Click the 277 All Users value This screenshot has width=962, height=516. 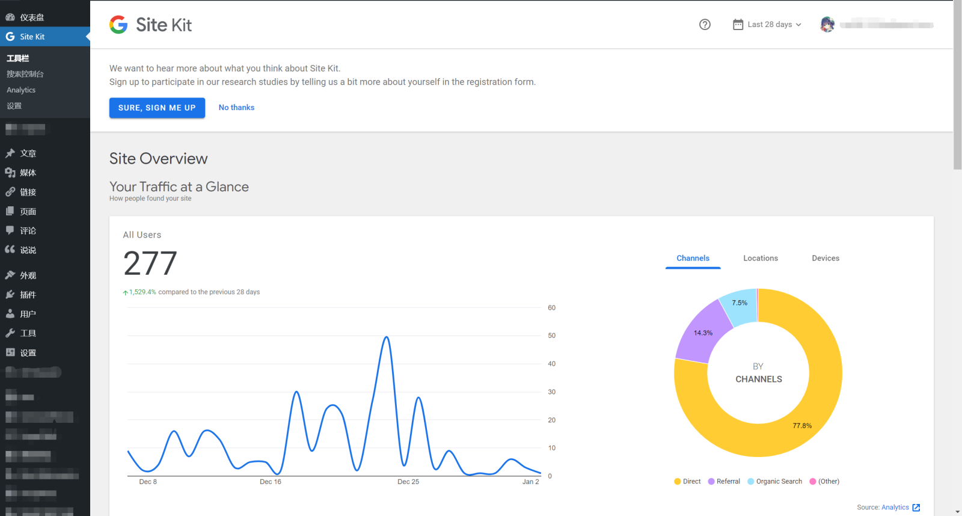click(150, 263)
